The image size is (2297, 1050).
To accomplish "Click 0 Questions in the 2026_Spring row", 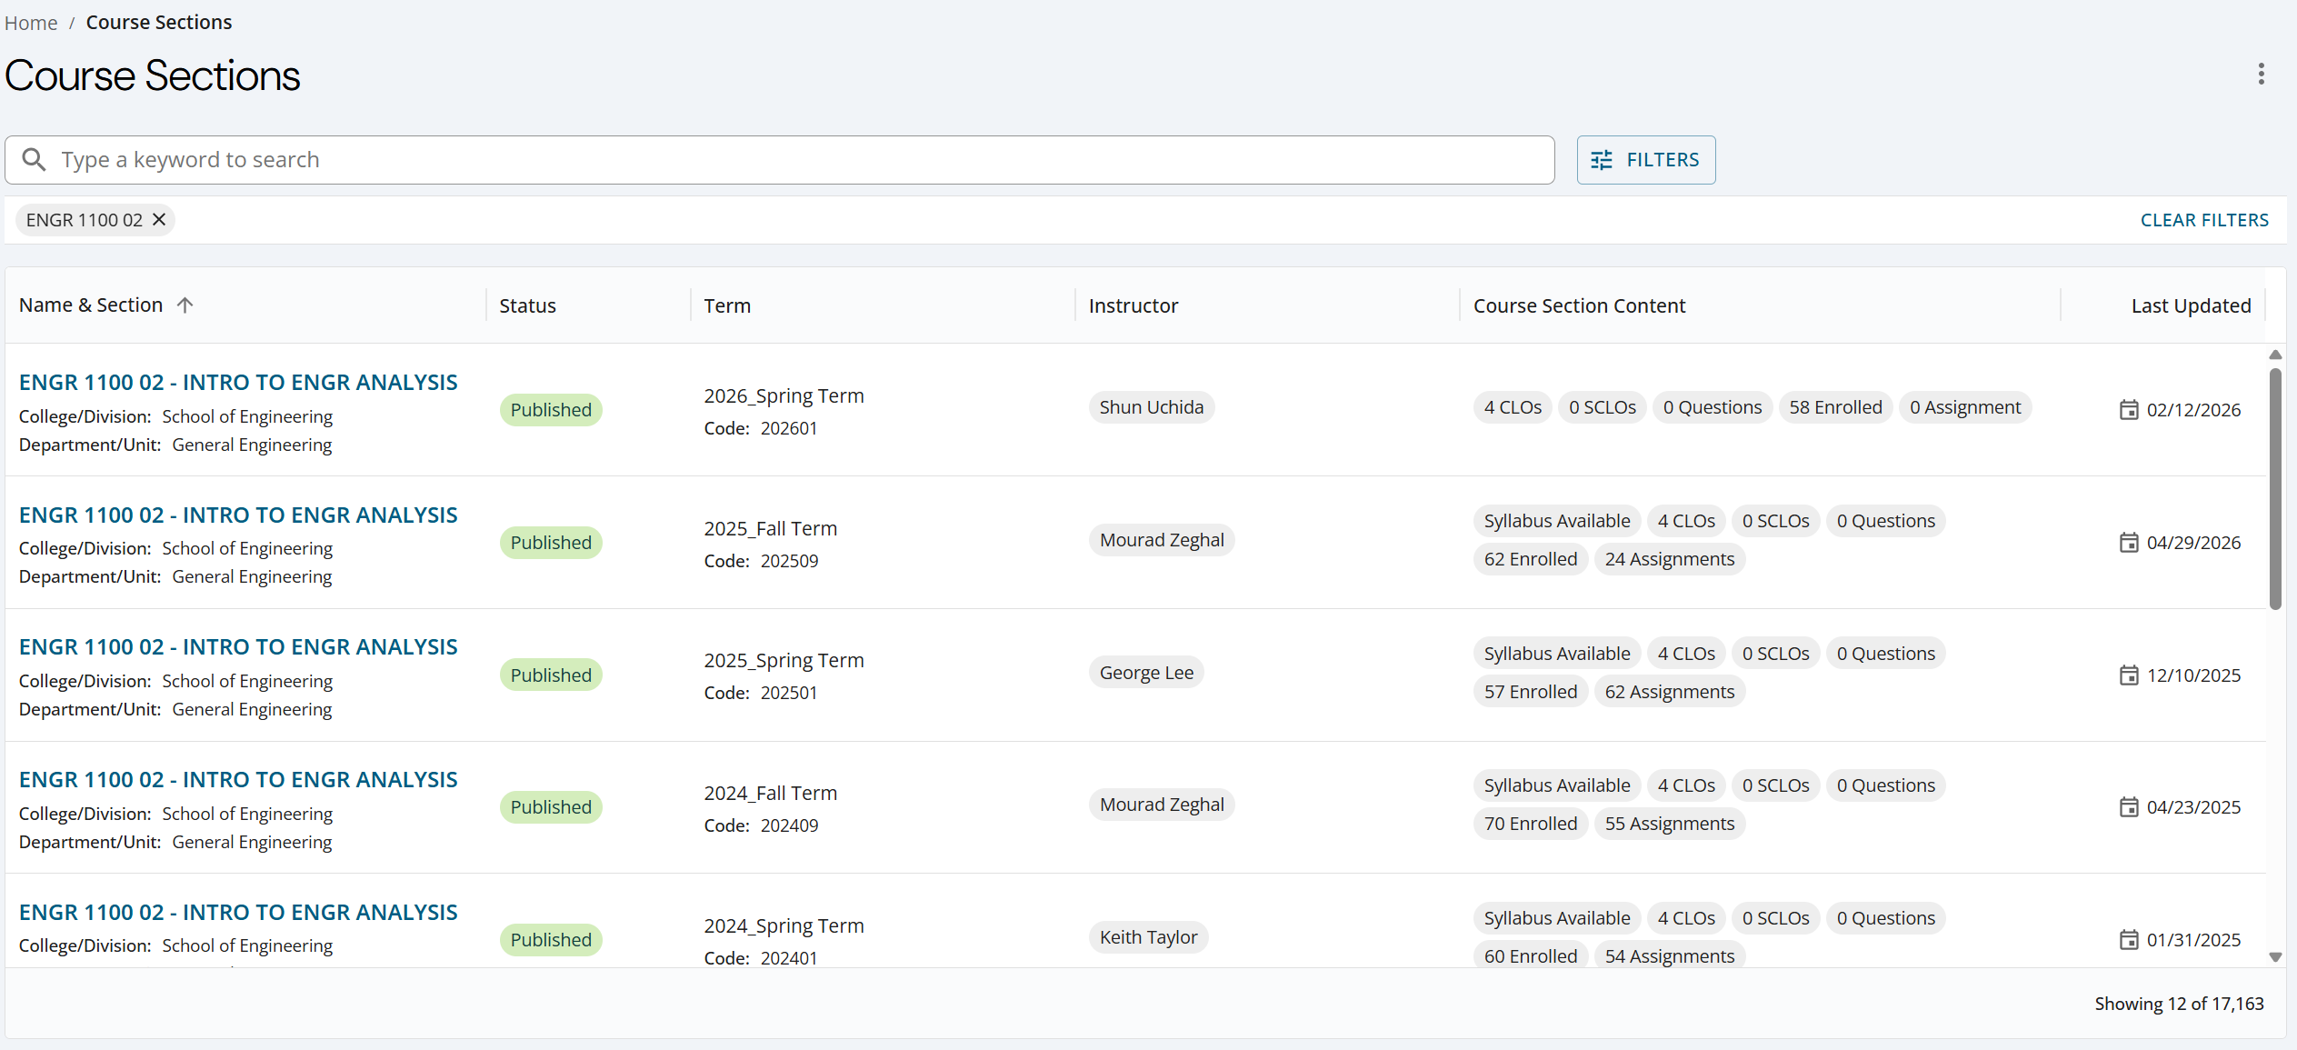I will point(1713,407).
